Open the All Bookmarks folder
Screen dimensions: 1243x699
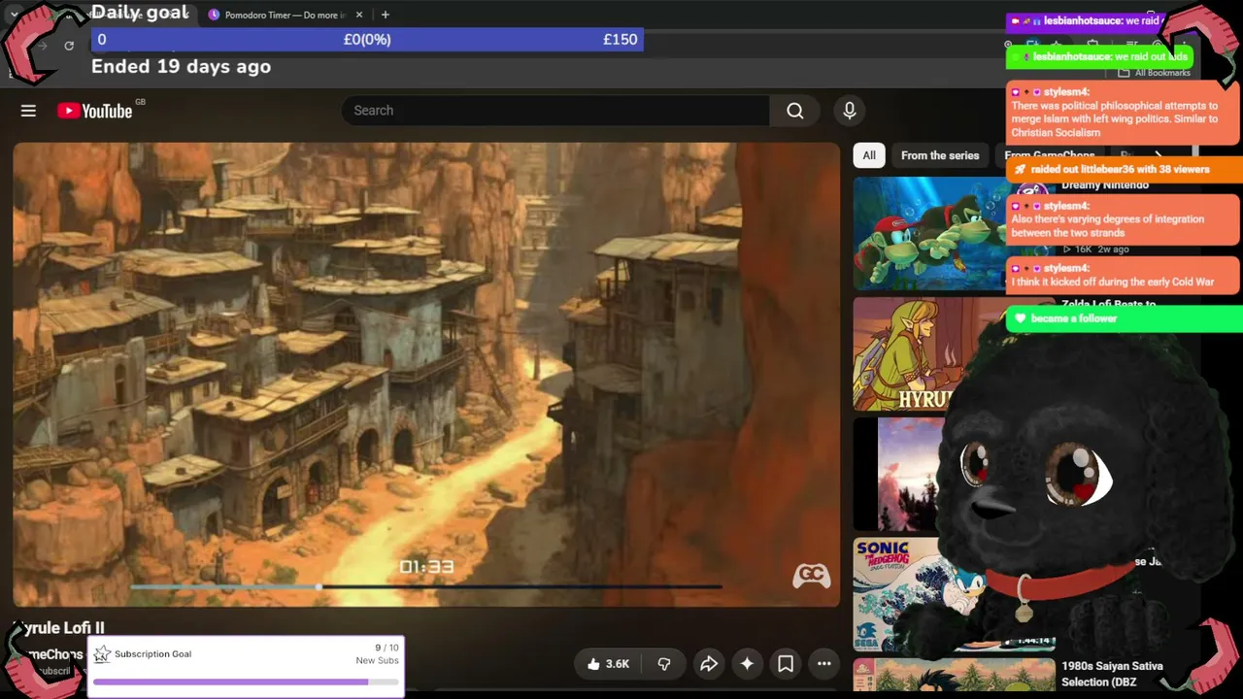click(x=1155, y=73)
